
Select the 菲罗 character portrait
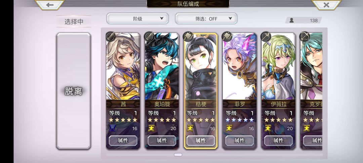(x=240, y=66)
